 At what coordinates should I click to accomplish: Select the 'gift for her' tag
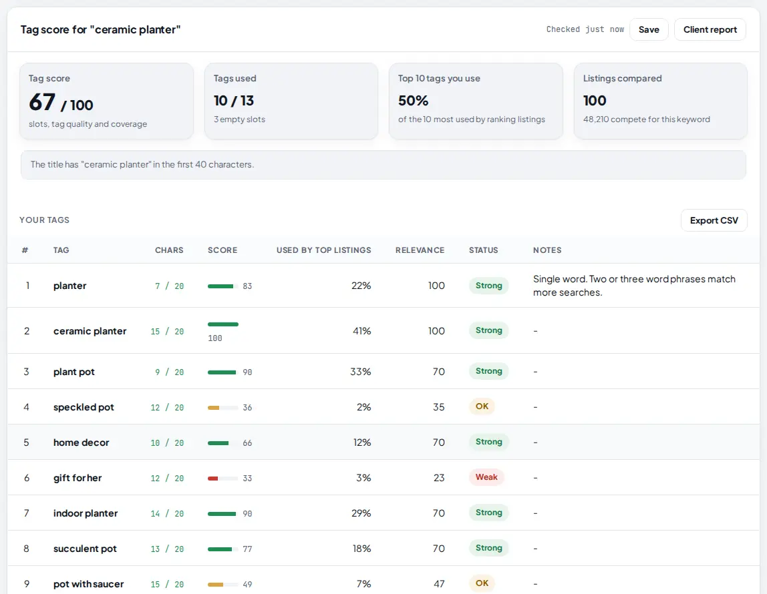pos(78,478)
